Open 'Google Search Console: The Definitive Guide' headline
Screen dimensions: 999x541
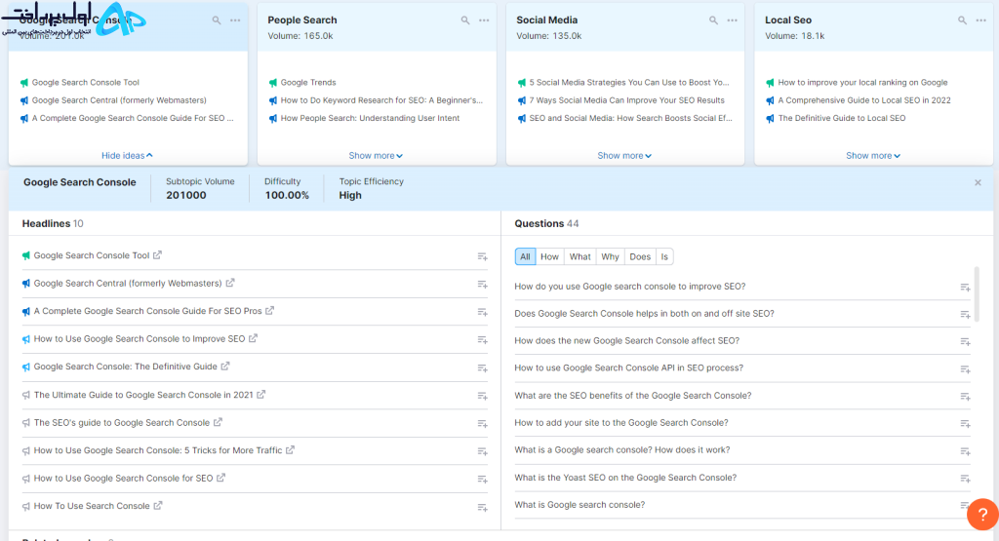pos(126,367)
